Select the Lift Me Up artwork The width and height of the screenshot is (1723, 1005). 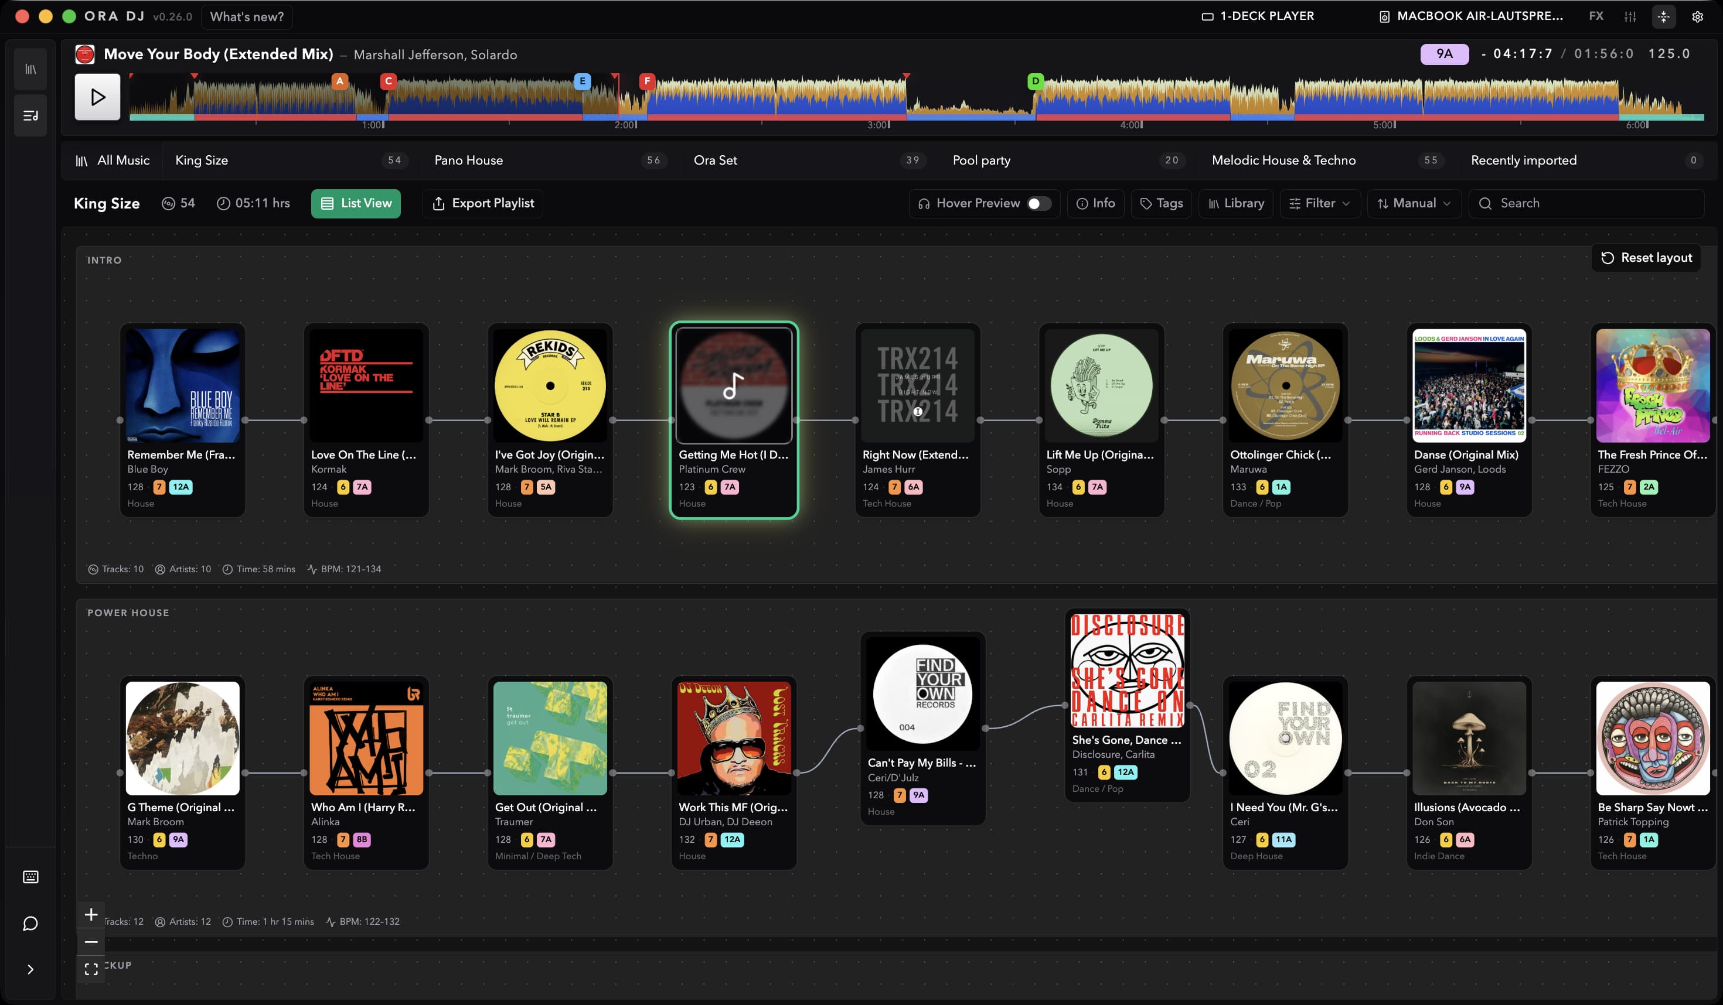tap(1102, 385)
